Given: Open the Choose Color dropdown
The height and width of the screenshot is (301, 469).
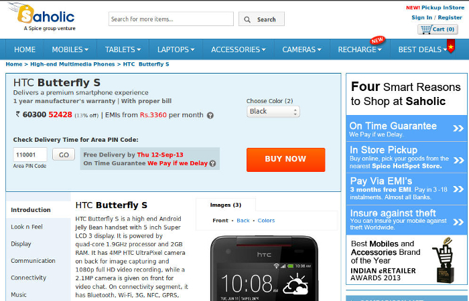Looking at the screenshot, I should tap(273, 112).
